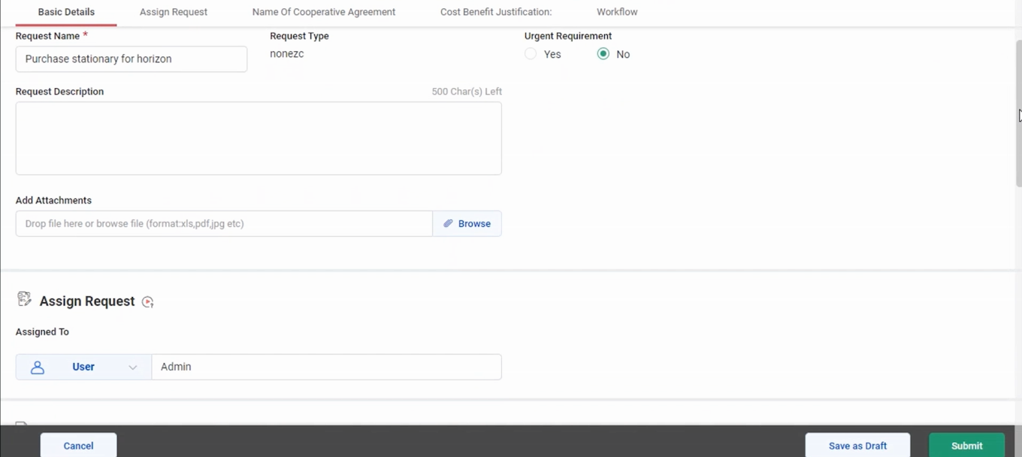
Task: Click inside the Request Description text area
Action: [x=259, y=138]
